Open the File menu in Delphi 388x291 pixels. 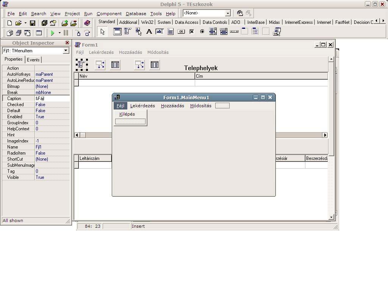pos(11,14)
